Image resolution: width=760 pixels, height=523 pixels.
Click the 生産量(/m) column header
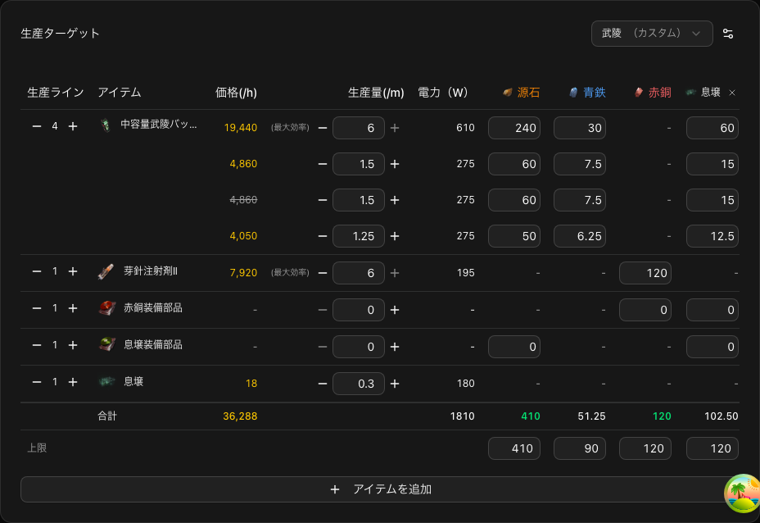(x=376, y=93)
